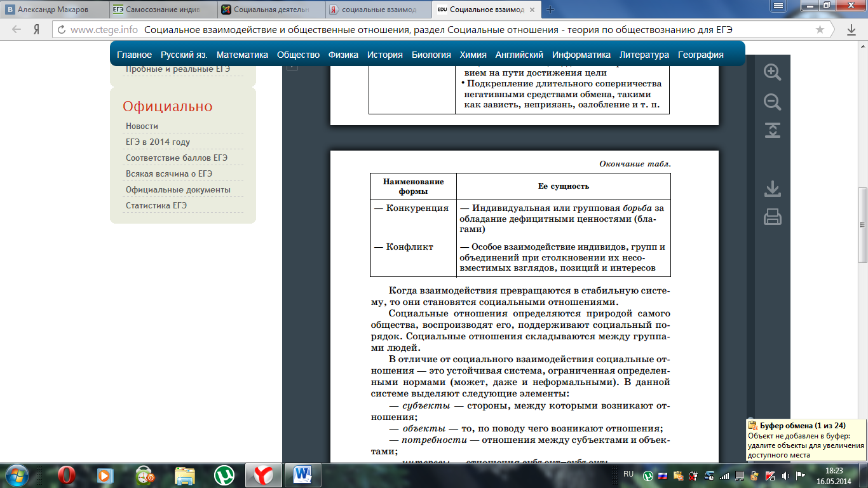Bookmark the page with the star icon
Image resolution: width=868 pixels, height=488 pixels.
(x=820, y=30)
